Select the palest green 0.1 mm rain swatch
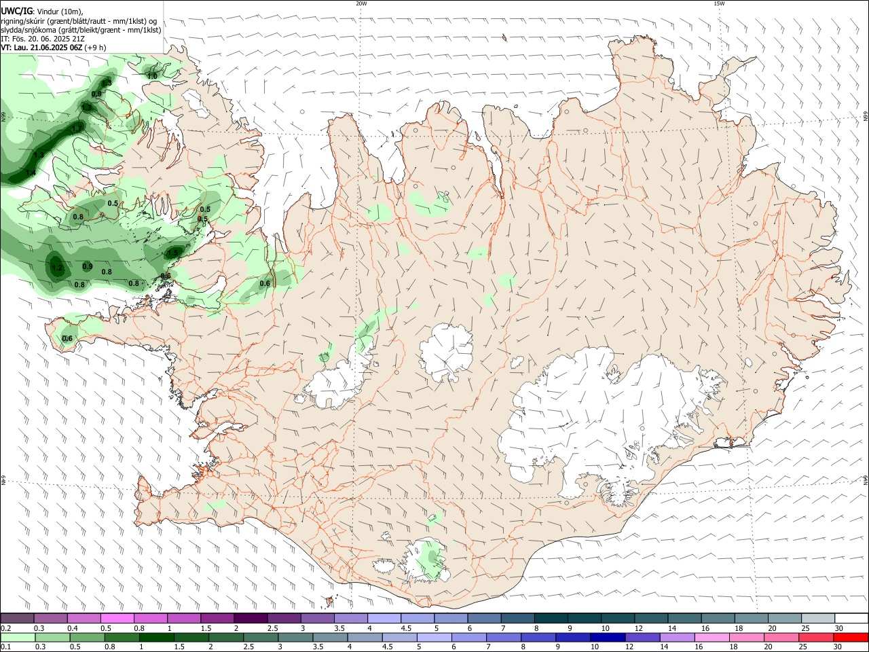869x652 pixels. (17, 638)
